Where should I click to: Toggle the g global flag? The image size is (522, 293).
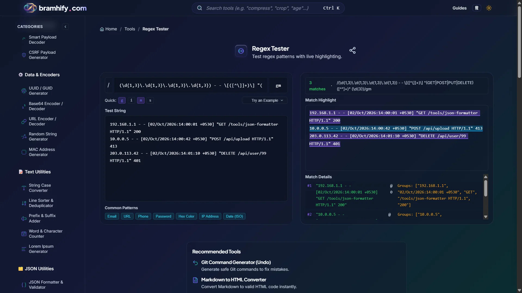click(x=122, y=100)
